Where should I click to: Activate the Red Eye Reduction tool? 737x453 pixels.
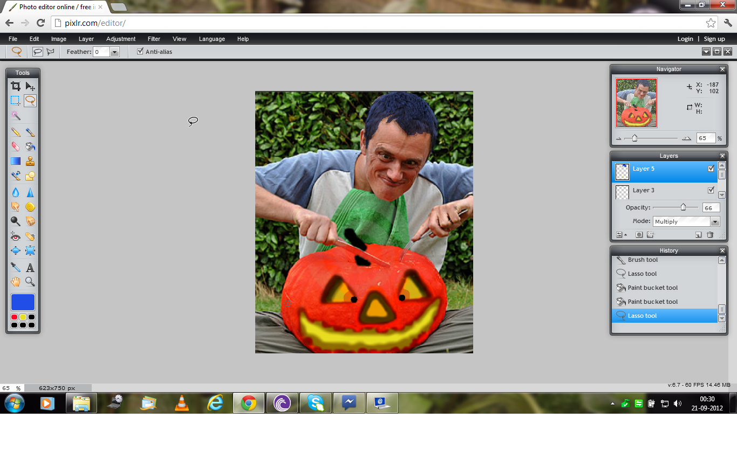tap(16, 236)
